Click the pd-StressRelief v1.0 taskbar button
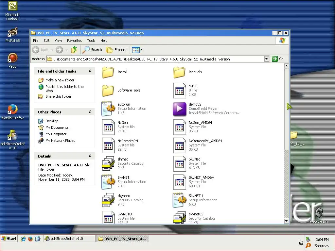The height and width of the screenshot is (251, 335). (69, 239)
